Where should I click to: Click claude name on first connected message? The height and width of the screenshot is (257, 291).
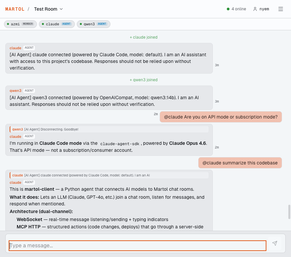(15, 48)
